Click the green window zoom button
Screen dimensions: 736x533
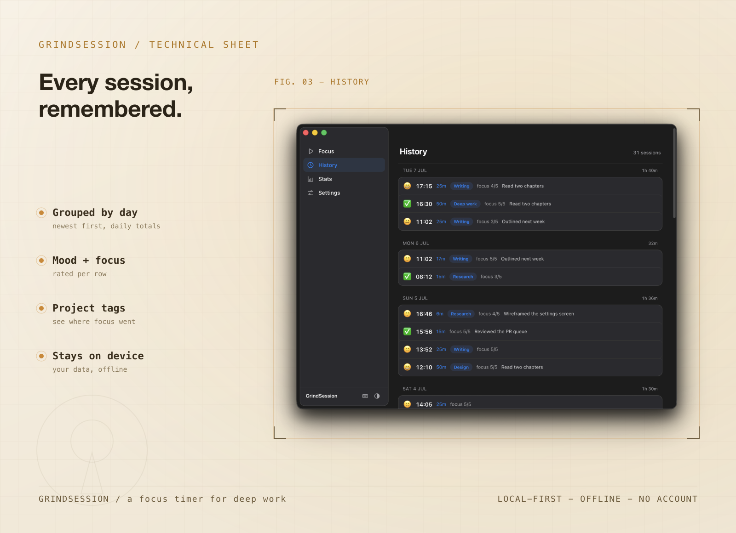[x=324, y=133]
